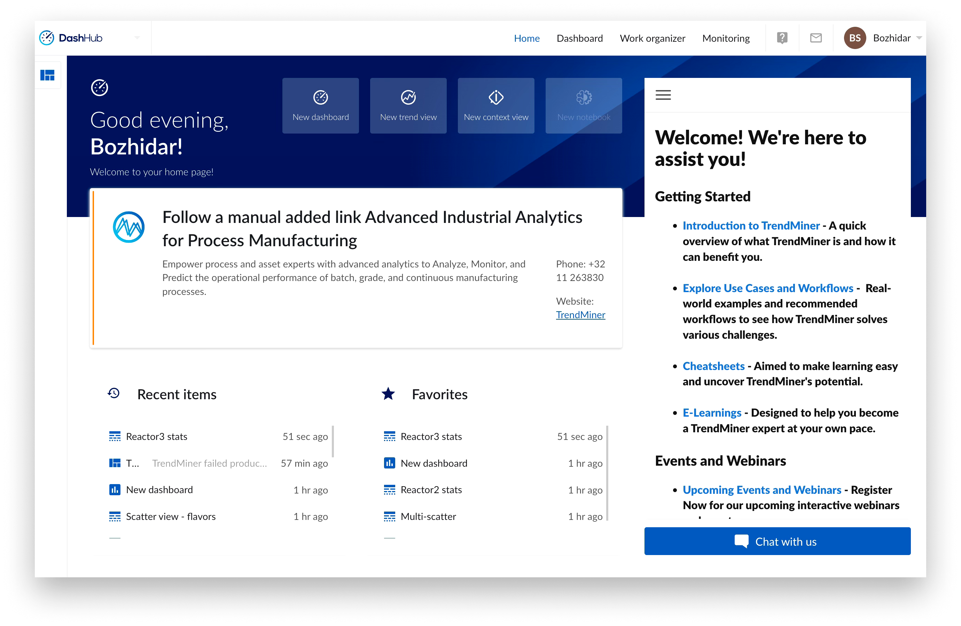Open the Work organizer menu item
The image size is (961, 626).
point(652,38)
